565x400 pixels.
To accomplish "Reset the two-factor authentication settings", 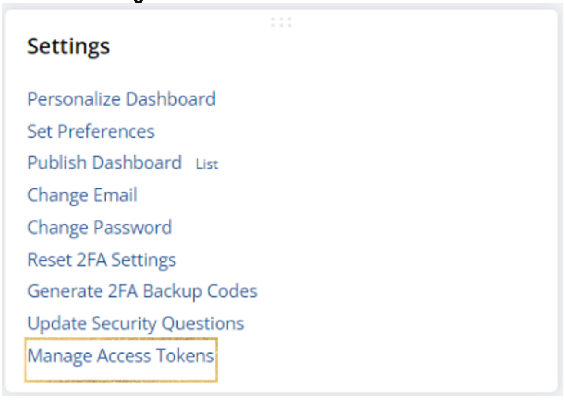I will point(102,260).
